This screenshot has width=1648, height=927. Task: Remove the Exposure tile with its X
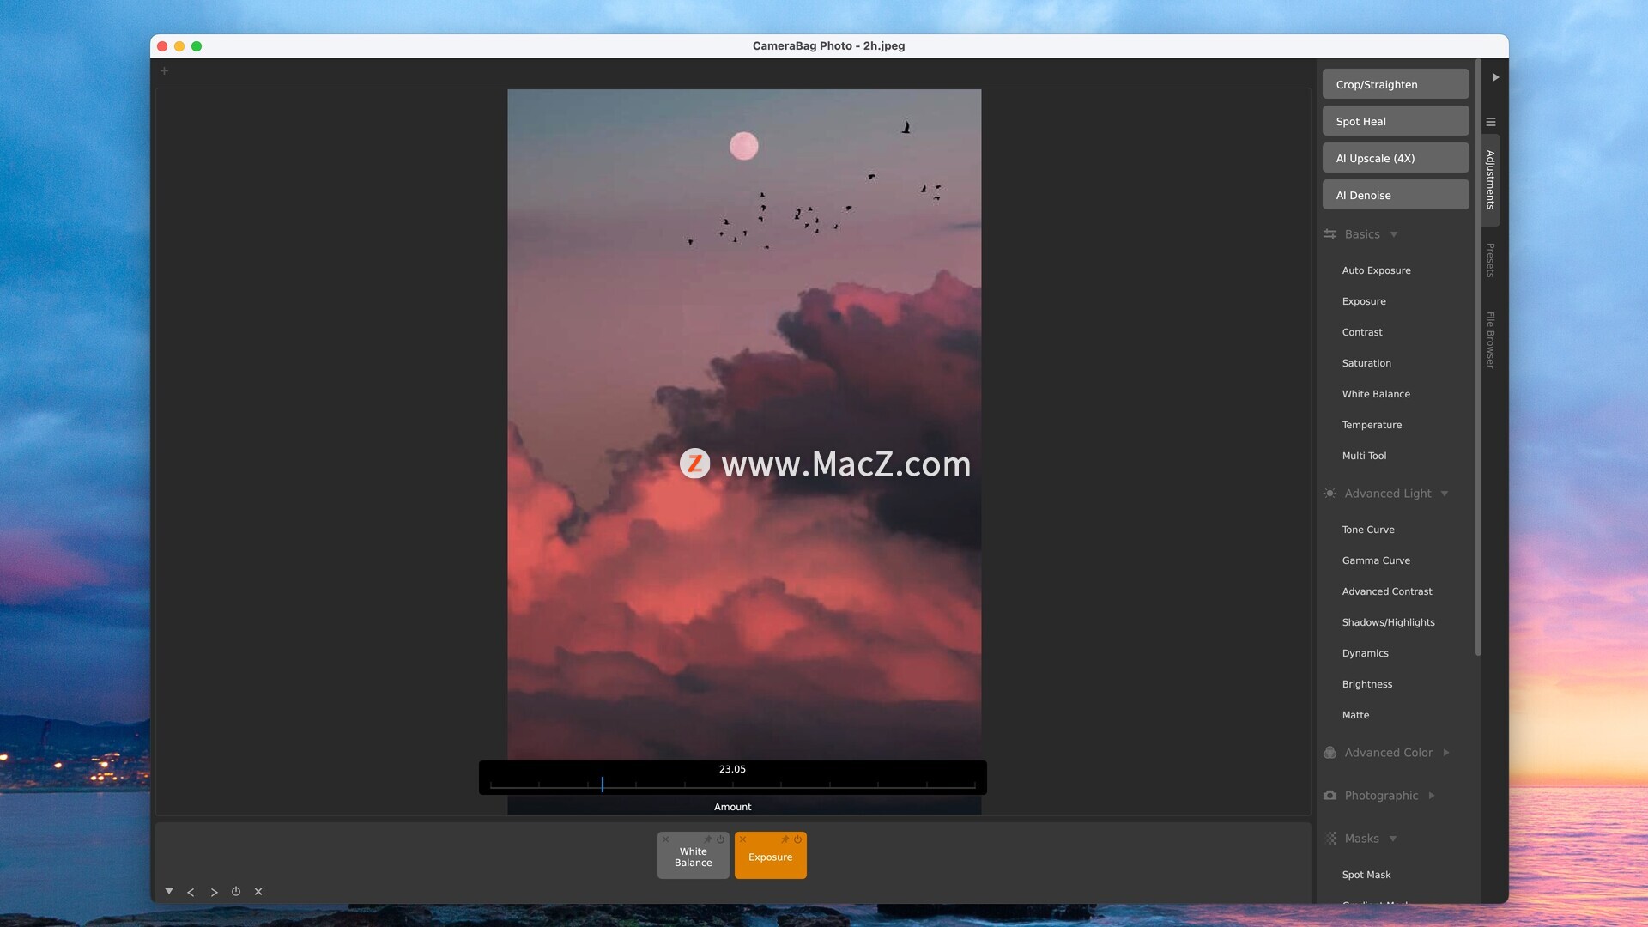tap(742, 839)
